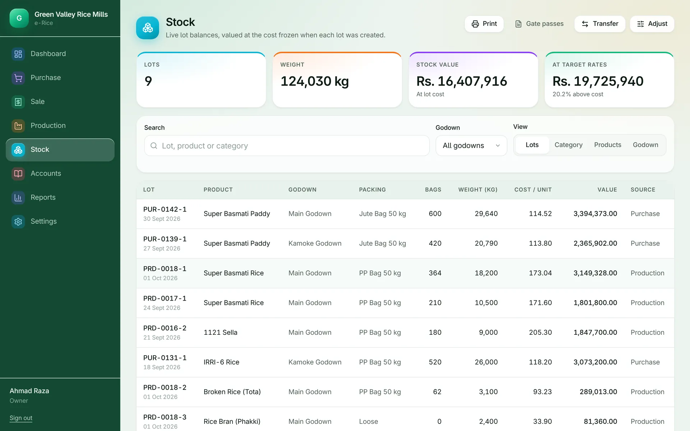Focus the lot, product or category search field
The width and height of the screenshot is (690, 431).
point(287,145)
